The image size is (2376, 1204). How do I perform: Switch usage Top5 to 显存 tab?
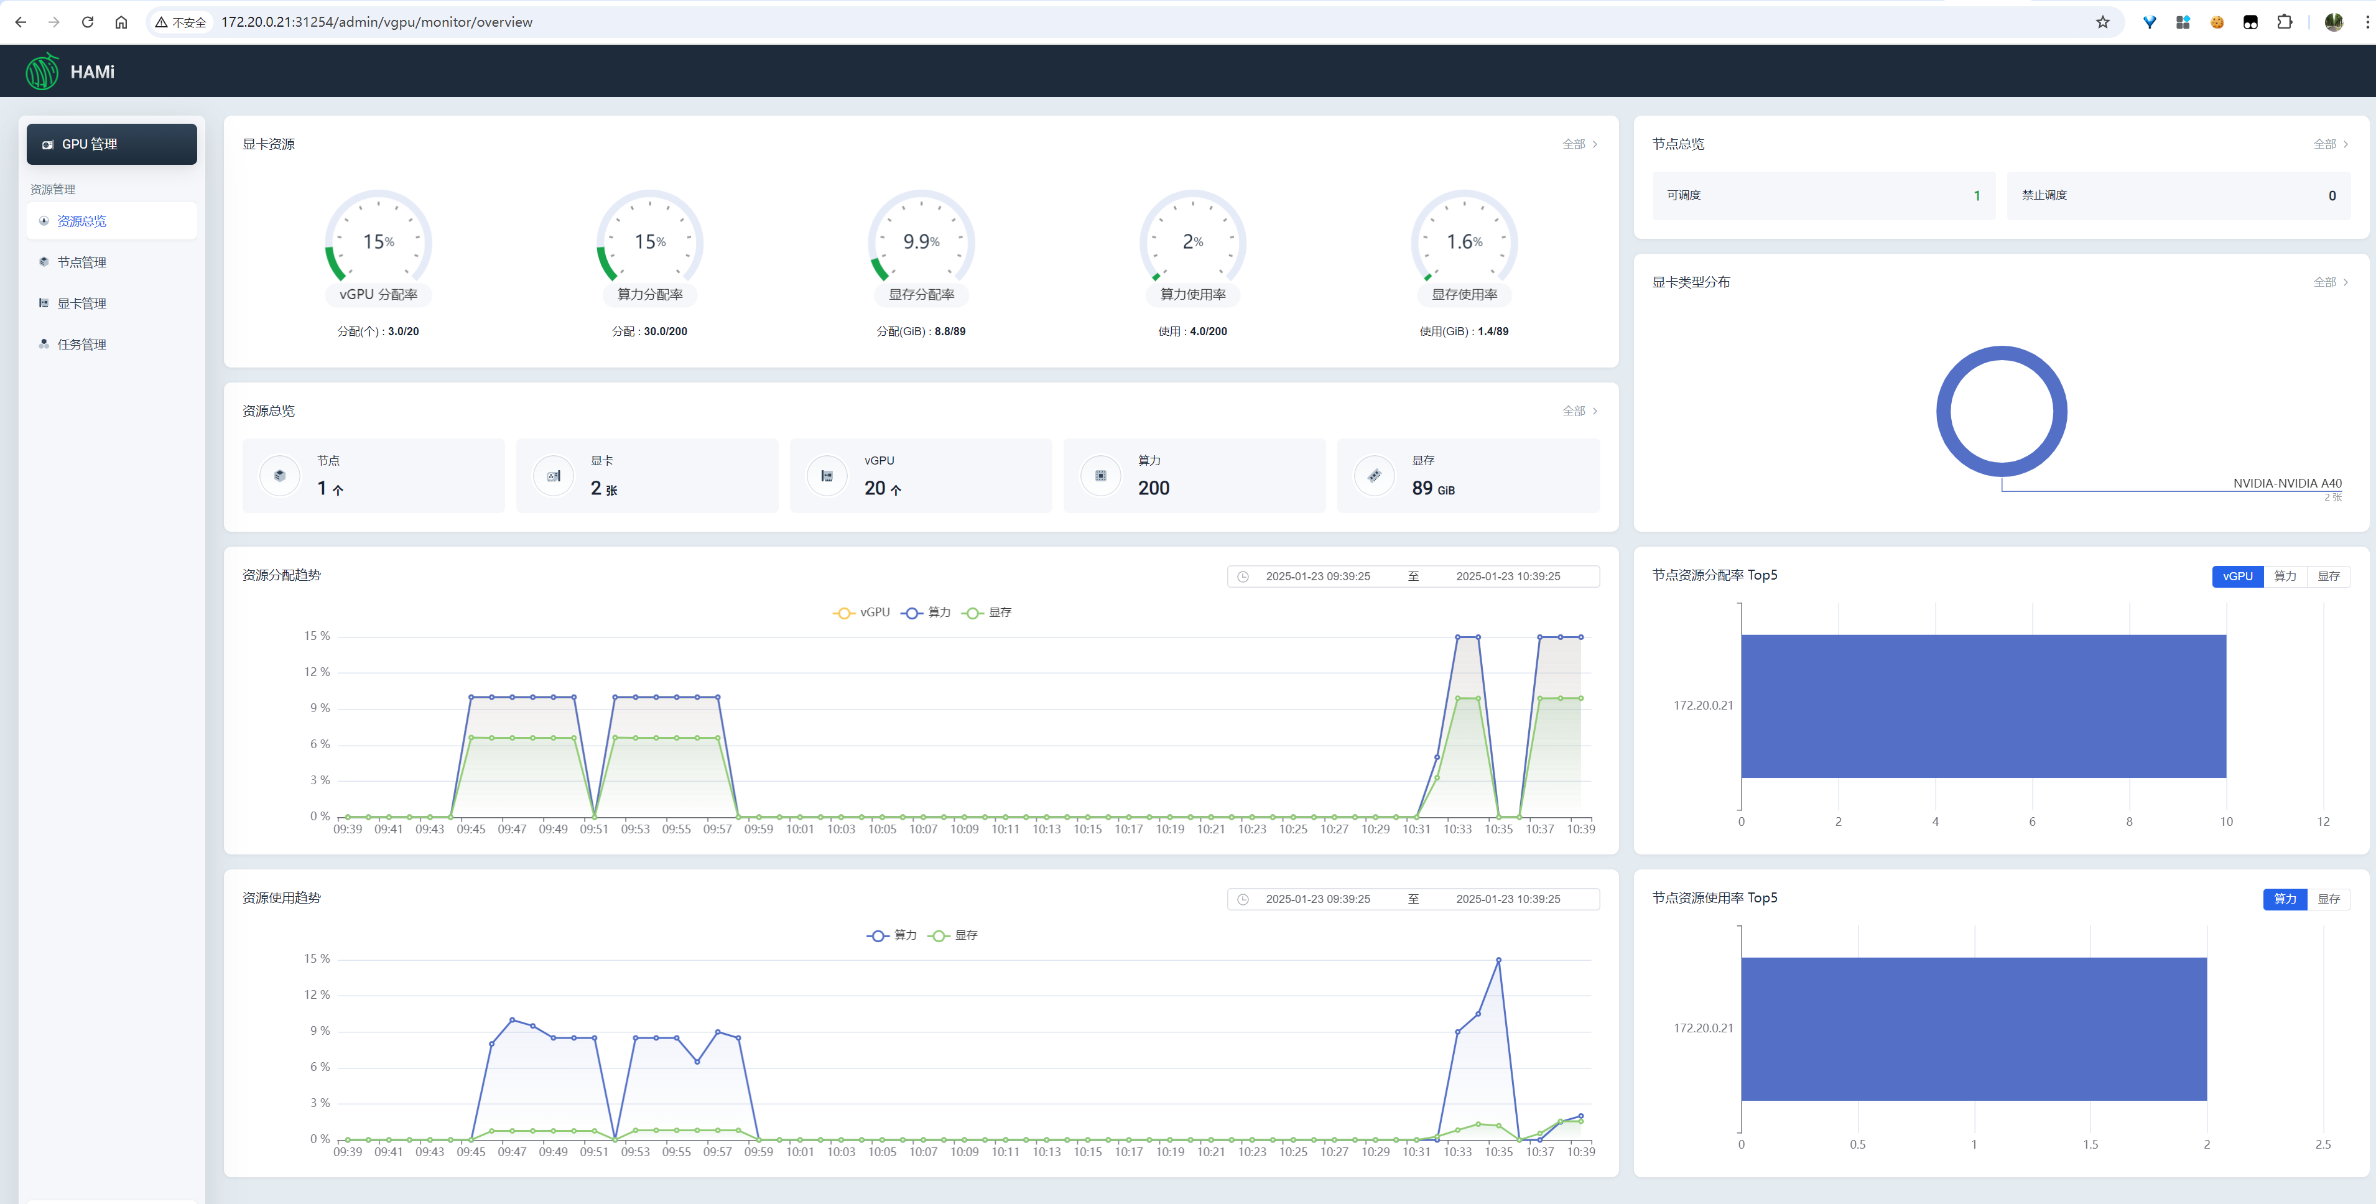pos(2328,899)
